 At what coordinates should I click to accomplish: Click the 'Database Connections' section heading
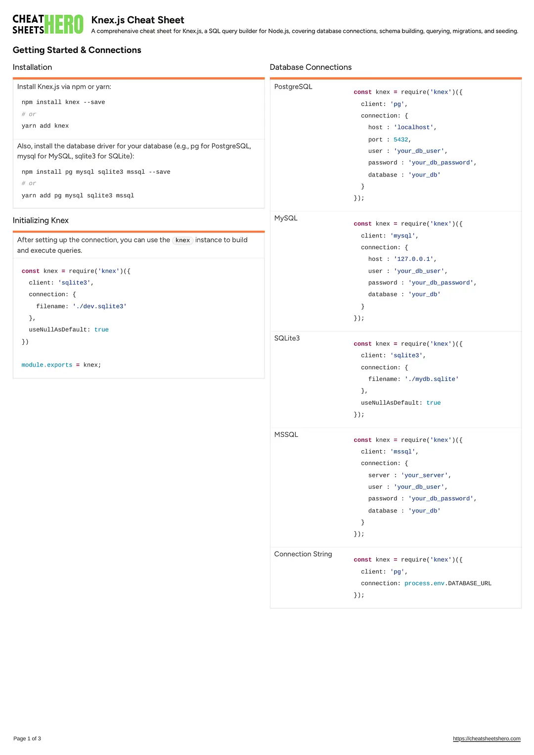click(311, 67)
